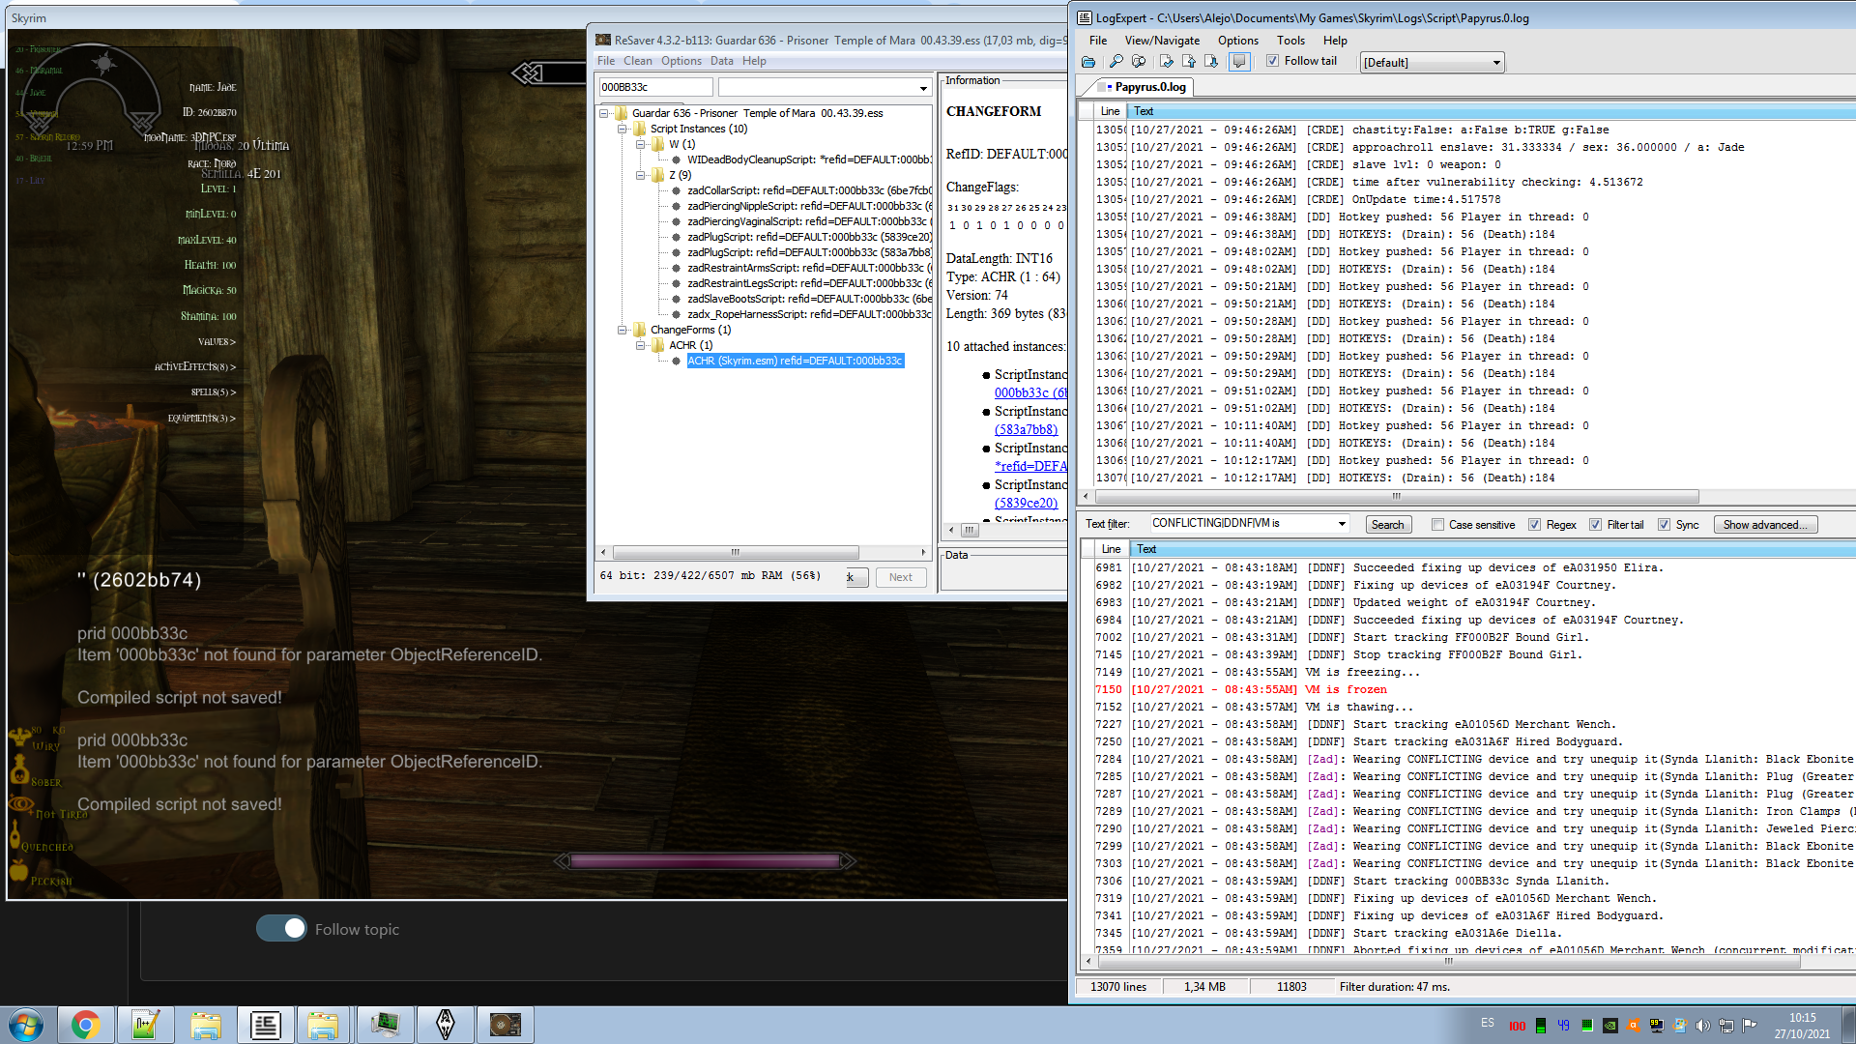This screenshot has height=1044, width=1856.
Task: Click the speech bubble toolbar icon
Action: click(1238, 62)
